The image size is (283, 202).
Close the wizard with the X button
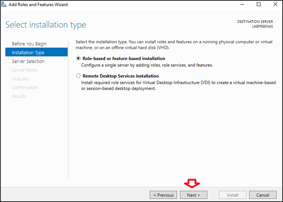click(275, 4)
